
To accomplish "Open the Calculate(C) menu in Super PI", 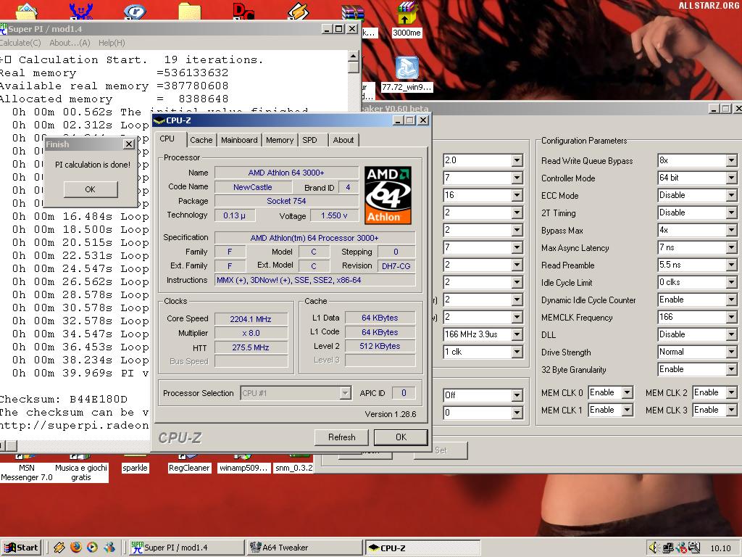I will click(x=20, y=43).
